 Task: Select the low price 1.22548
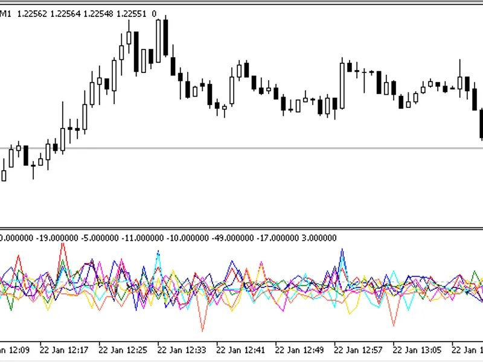click(x=98, y=14)
